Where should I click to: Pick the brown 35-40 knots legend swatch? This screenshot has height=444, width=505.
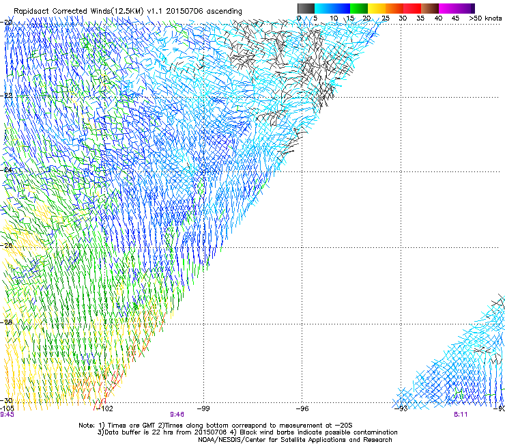[x=430, y=8]
